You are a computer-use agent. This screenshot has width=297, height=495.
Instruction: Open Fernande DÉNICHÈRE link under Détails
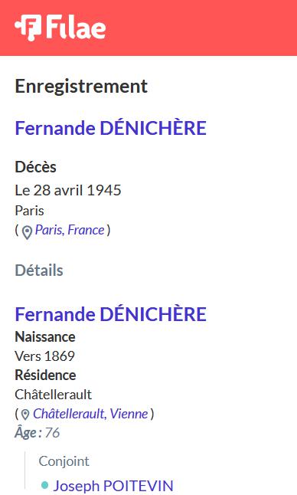pyautogui.click(x=111, y=314)
